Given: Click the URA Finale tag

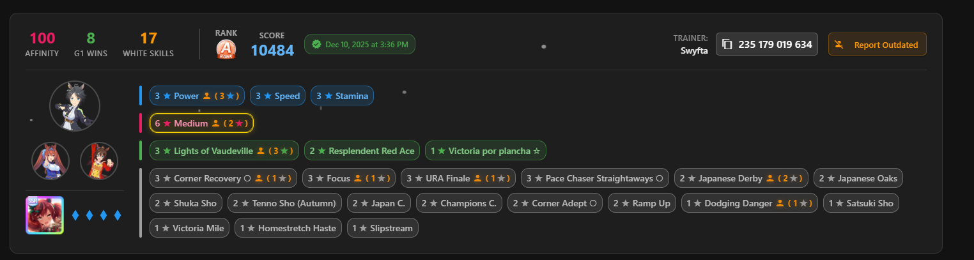Looking at the screenshot, I should (x=460, y=178).
